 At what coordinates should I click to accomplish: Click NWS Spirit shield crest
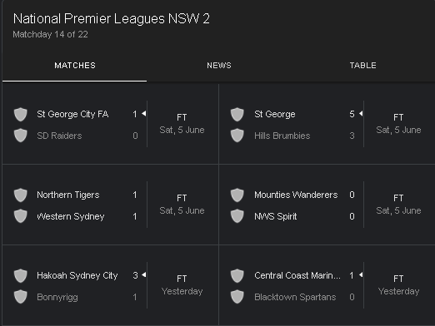point(237,216)
